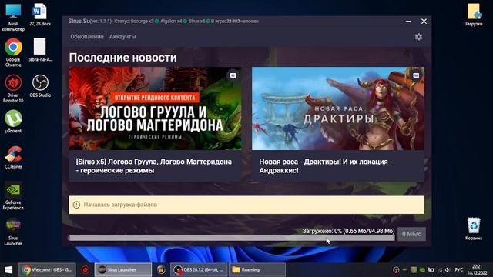This screenshot has width=493, height=277.
Task: Click Sirus x5 server status in title bar
Action: coord(199,21)
